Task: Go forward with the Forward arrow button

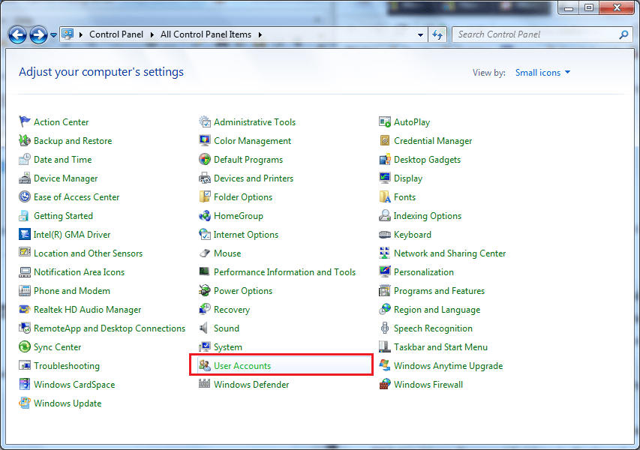Action: 39,35
